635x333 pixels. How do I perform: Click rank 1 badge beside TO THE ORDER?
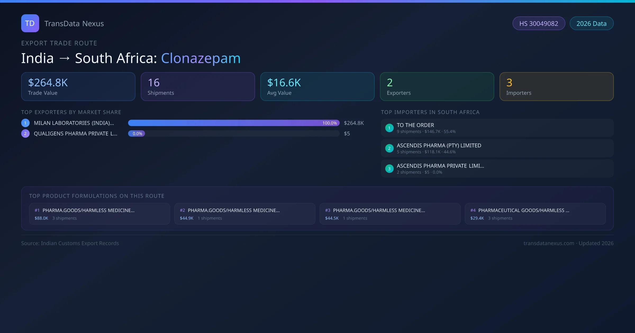[x=389, y=128]
